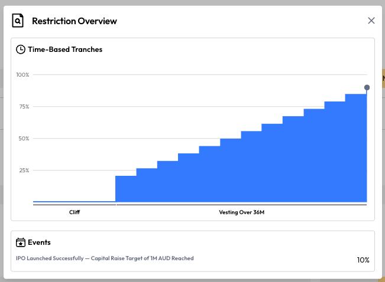Click the 50% axis label

click(24, 139)
